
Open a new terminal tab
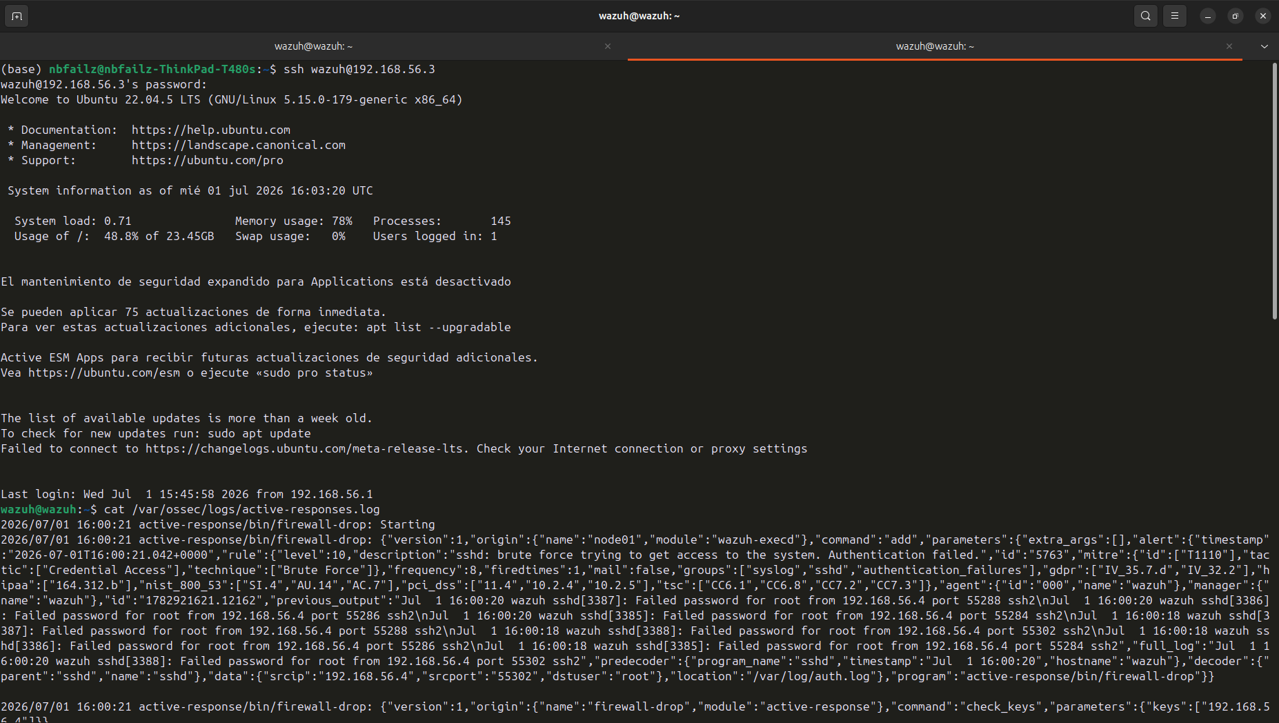coord(17,16)
